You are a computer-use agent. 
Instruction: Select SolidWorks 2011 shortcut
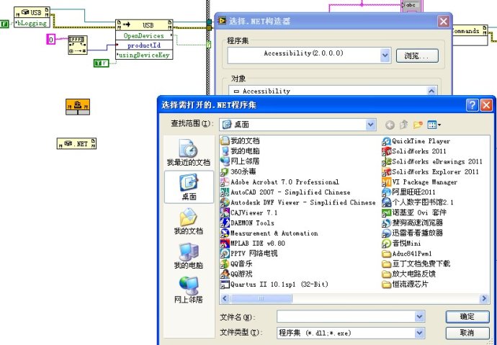click(x=414, y=151)
